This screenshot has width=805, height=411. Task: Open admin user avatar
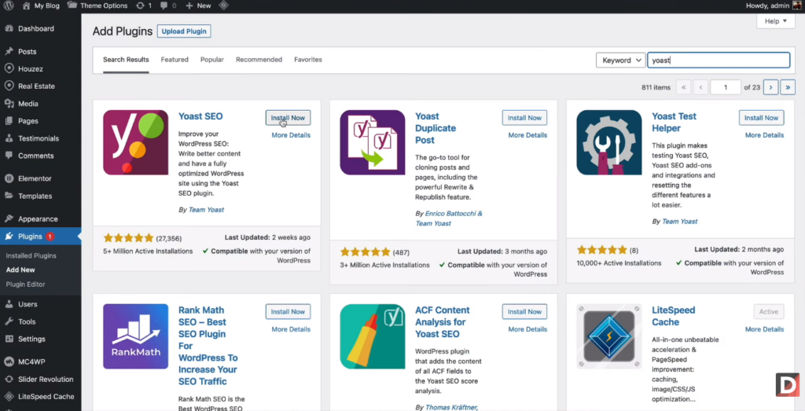(796, 6)
